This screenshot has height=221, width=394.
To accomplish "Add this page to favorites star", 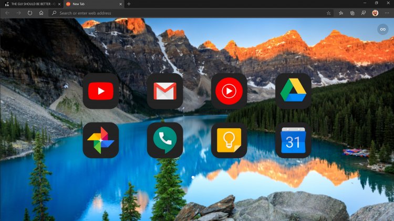I will pos(328,13).
